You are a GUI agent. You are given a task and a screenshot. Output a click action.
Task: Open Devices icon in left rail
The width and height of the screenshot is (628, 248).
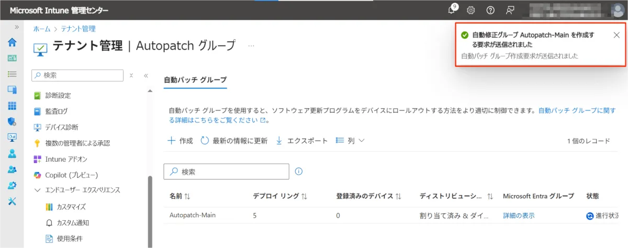coord(12,90)
